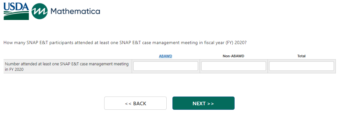This screenshot has height=140, width=342.
Task: Click the Non-ABAWD column header
Action: pos(233,56)
